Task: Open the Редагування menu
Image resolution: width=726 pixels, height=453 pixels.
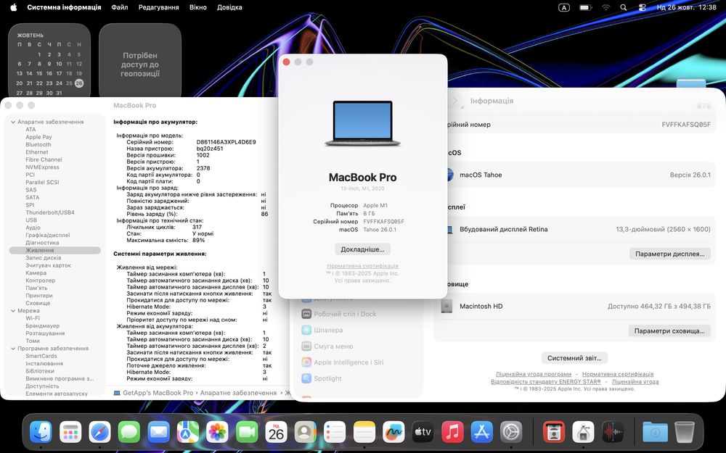Action: [x=159, y=7]
